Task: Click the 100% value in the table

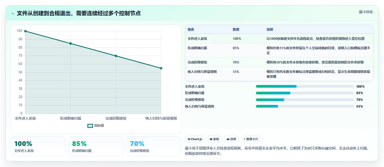Action: point(237,39)
